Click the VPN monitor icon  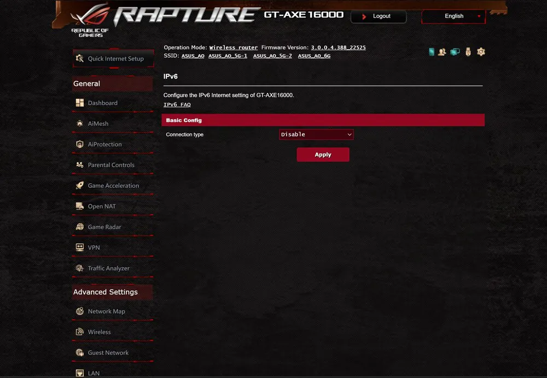79,247
